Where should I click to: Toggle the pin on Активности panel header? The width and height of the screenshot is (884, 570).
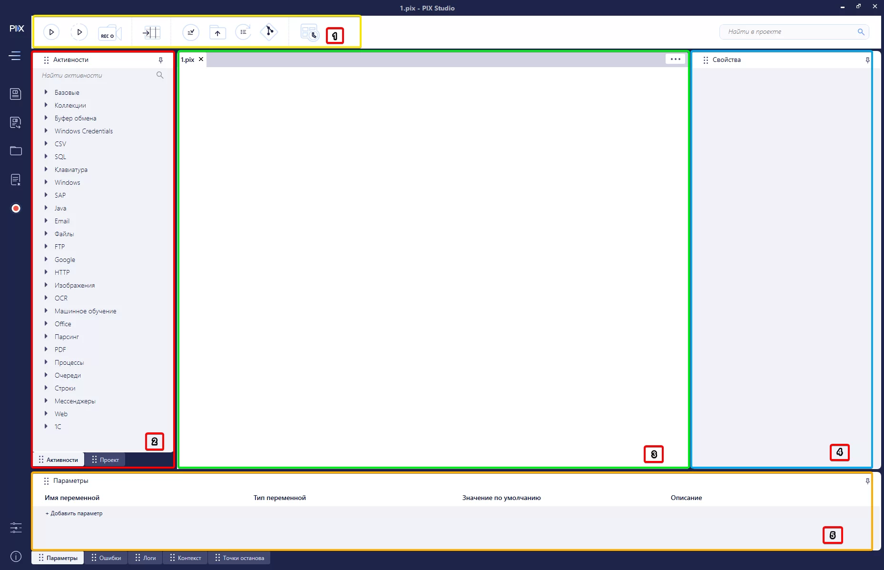[161, 60]
